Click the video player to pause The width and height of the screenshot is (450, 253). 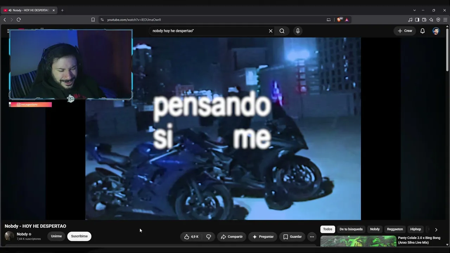pyautogui.click(x=223, y=129)
